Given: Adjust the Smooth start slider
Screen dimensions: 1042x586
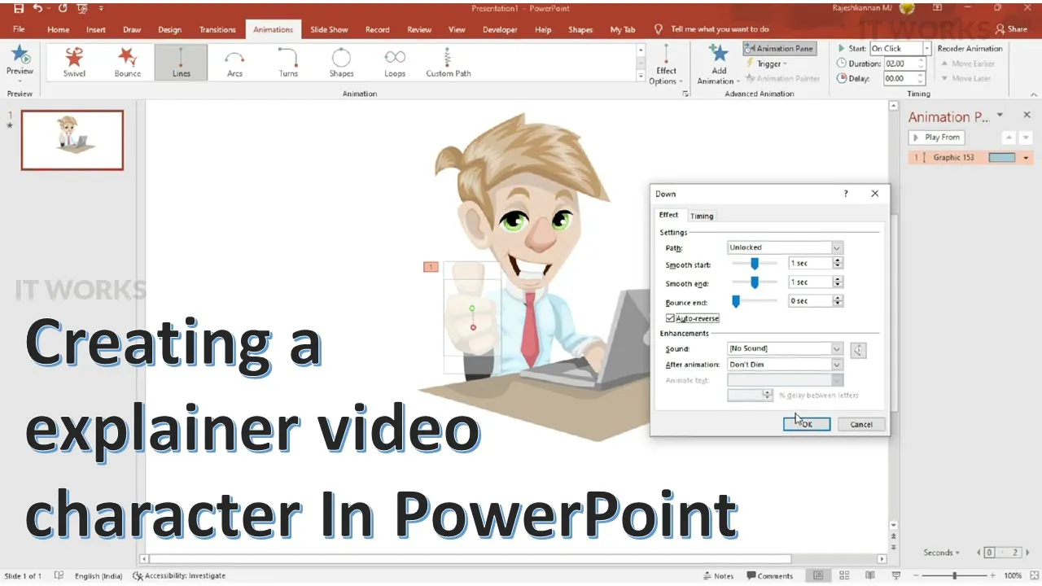Looking at the screenshot, I should tap(755, 263).
